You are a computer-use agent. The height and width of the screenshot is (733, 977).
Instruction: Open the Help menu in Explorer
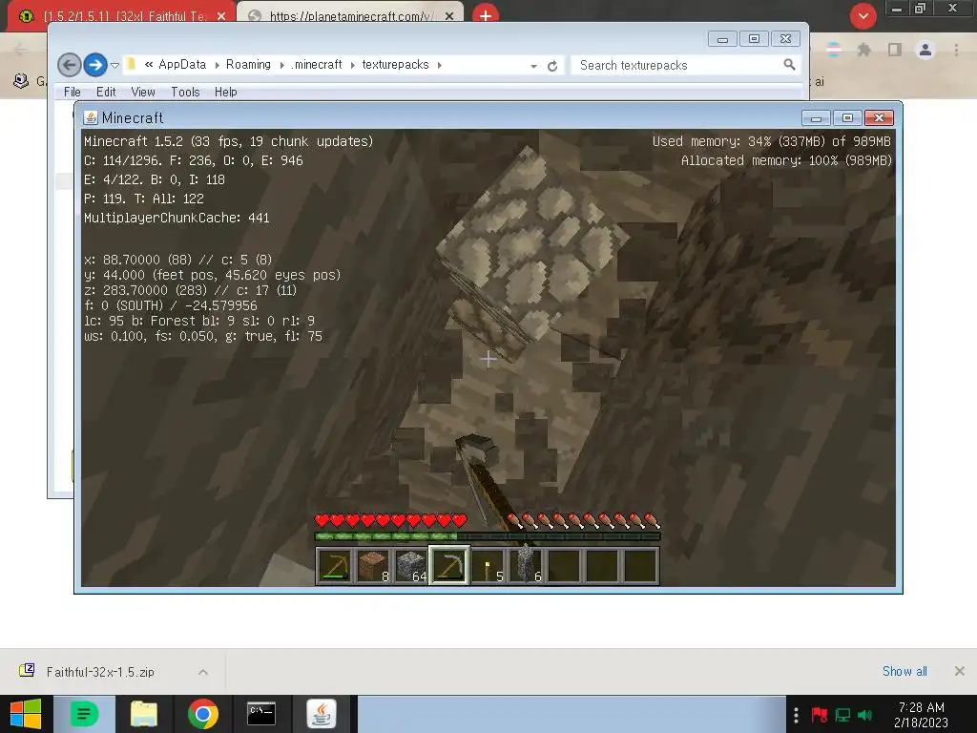[x=225, y=92]
